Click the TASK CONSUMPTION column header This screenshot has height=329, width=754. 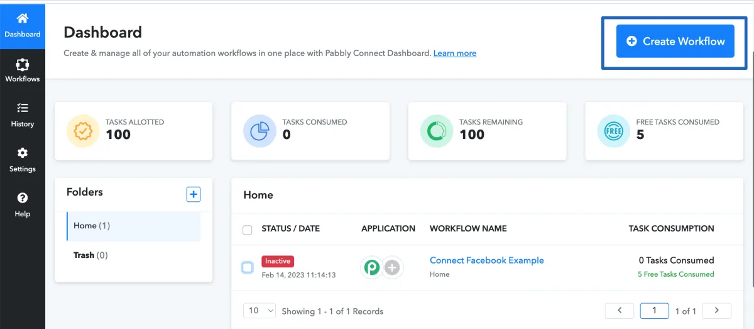671,229
